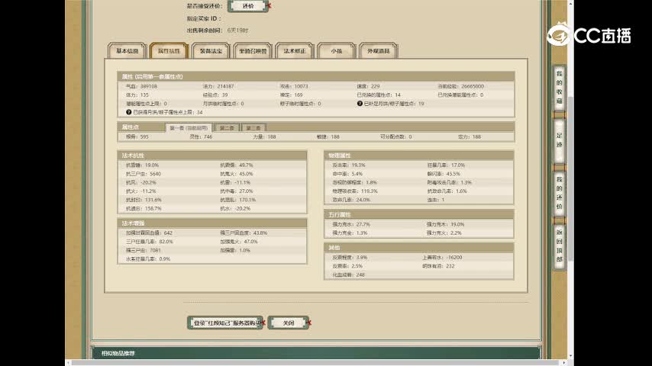
Task: Open 足迹 in the side panel
Action: click(559, 140)
